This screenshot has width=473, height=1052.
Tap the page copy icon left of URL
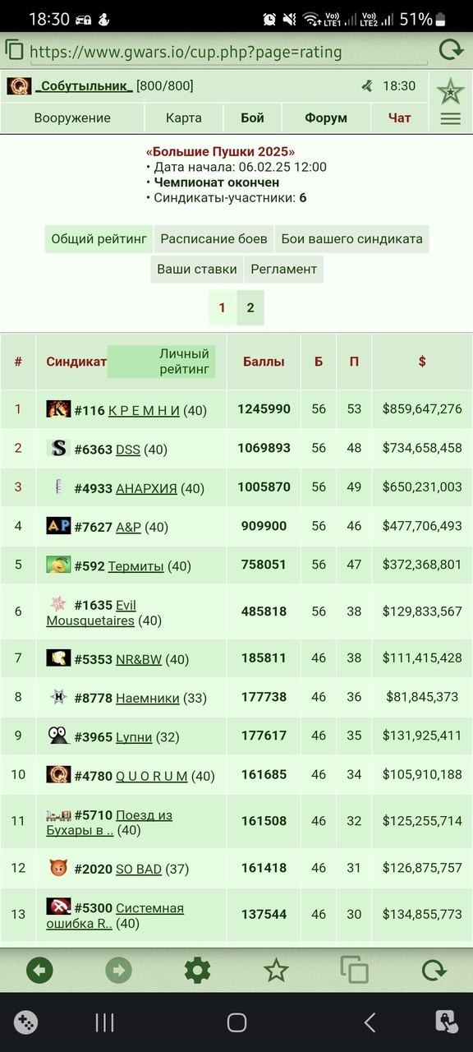pyautogui.click(x=13, y=51)
